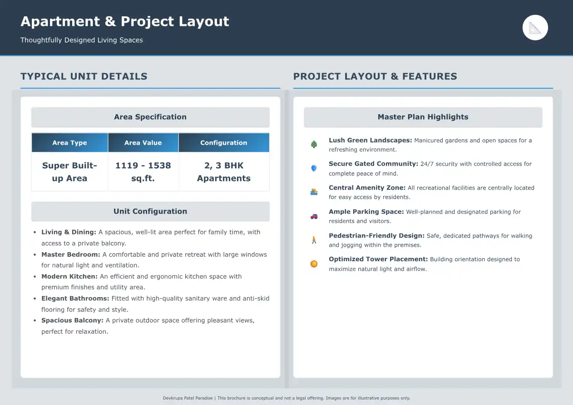Select the Area Type column header

pos(69,143)
